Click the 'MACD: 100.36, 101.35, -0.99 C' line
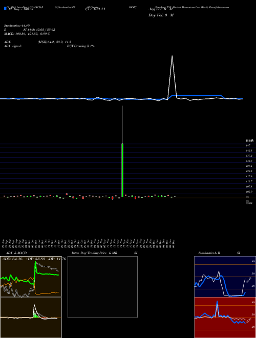The image size is (256, 338). tap(27, 34)
